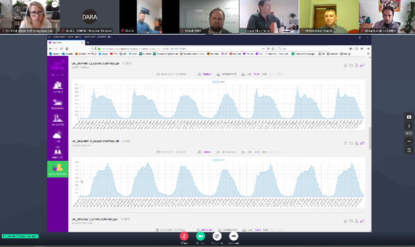Toggle the red muted microphone button
The width and height of the screenshot is (415, 247).
click(x=184, y=236)
